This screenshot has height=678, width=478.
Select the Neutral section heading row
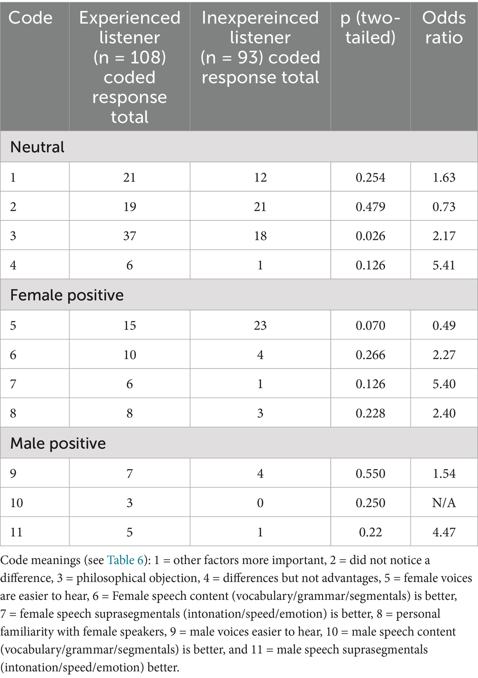[38, 147]
